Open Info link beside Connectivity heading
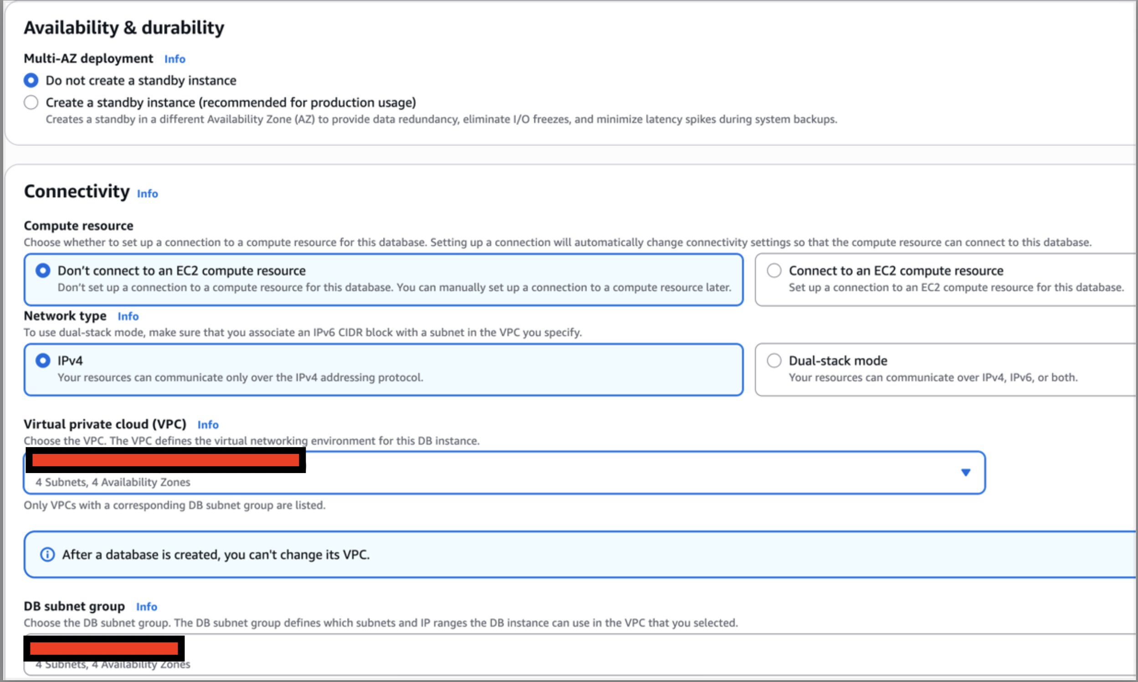The width and height of the screenshot is (1138, 682). click(147, 193)
